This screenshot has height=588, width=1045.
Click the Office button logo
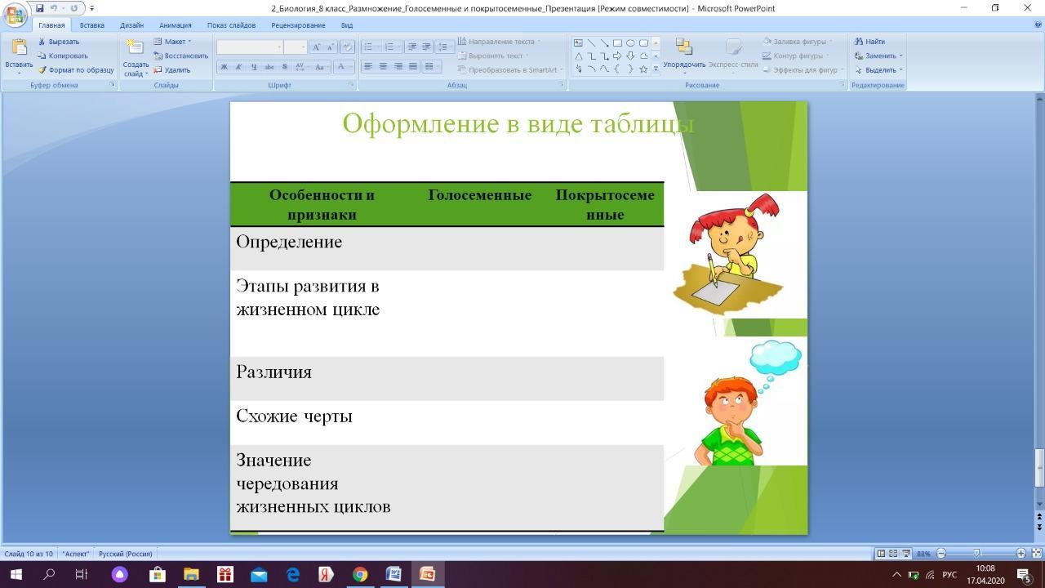pyautogui.click(x=15, y=15)
